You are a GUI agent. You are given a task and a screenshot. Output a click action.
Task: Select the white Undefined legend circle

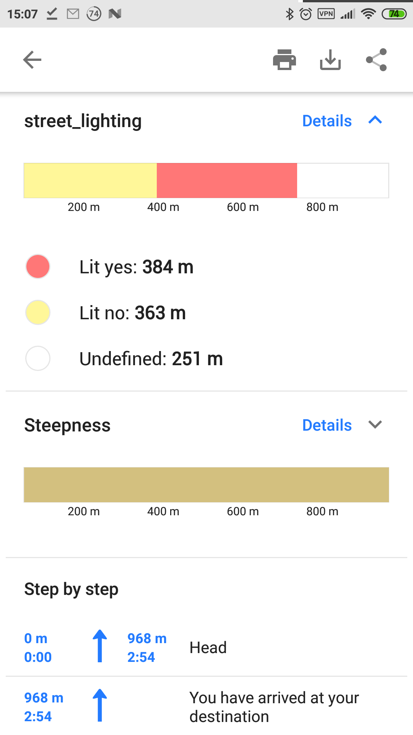tap(38, 358)
